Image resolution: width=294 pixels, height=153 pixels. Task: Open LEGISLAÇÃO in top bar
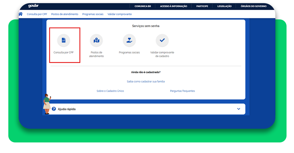225,6
